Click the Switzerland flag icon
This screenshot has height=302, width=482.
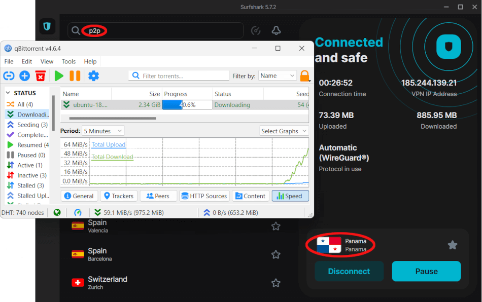tap(78, 283)
